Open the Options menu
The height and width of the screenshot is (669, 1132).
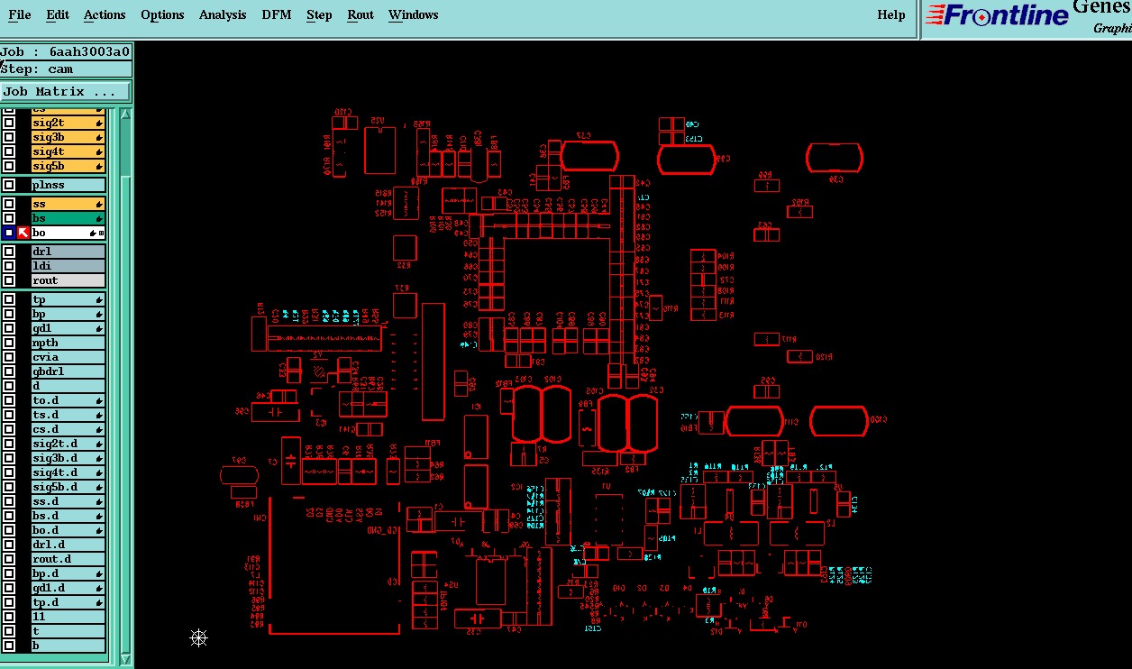pos(162,14)
